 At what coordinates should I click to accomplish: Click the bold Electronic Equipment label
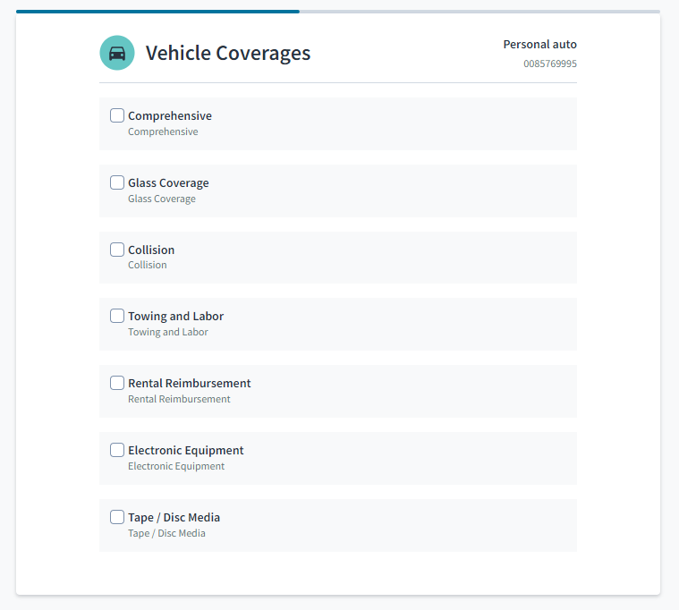tap(186, 450)
